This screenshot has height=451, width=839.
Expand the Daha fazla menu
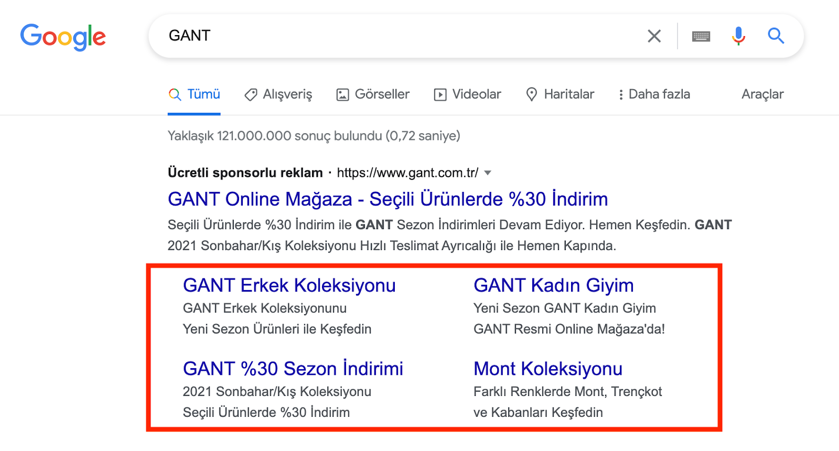(x=654, y=94)
